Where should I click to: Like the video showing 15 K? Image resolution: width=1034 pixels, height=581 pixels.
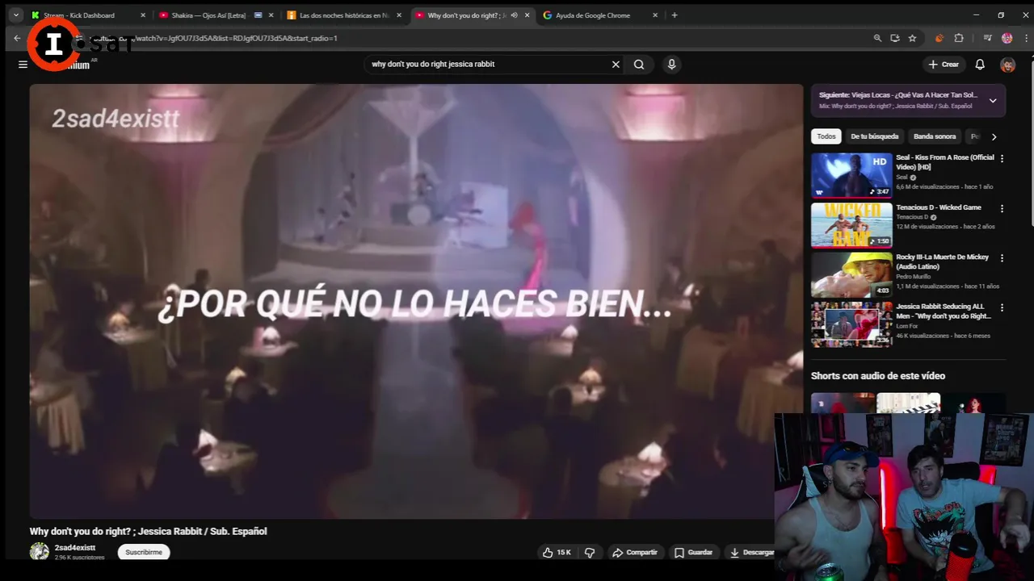pos(557,553)
